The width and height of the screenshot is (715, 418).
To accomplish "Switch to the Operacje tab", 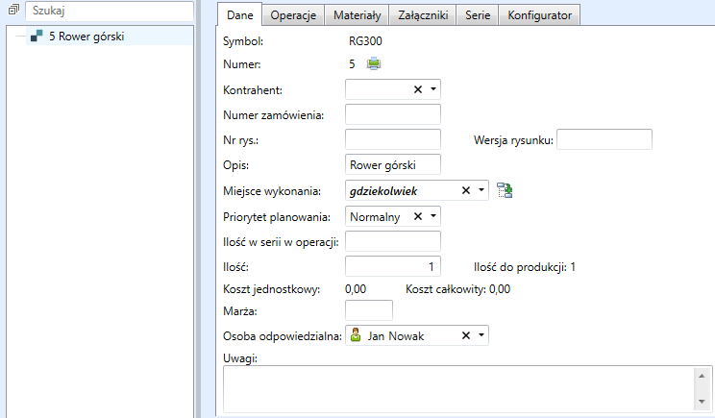I will coord(294,15).
